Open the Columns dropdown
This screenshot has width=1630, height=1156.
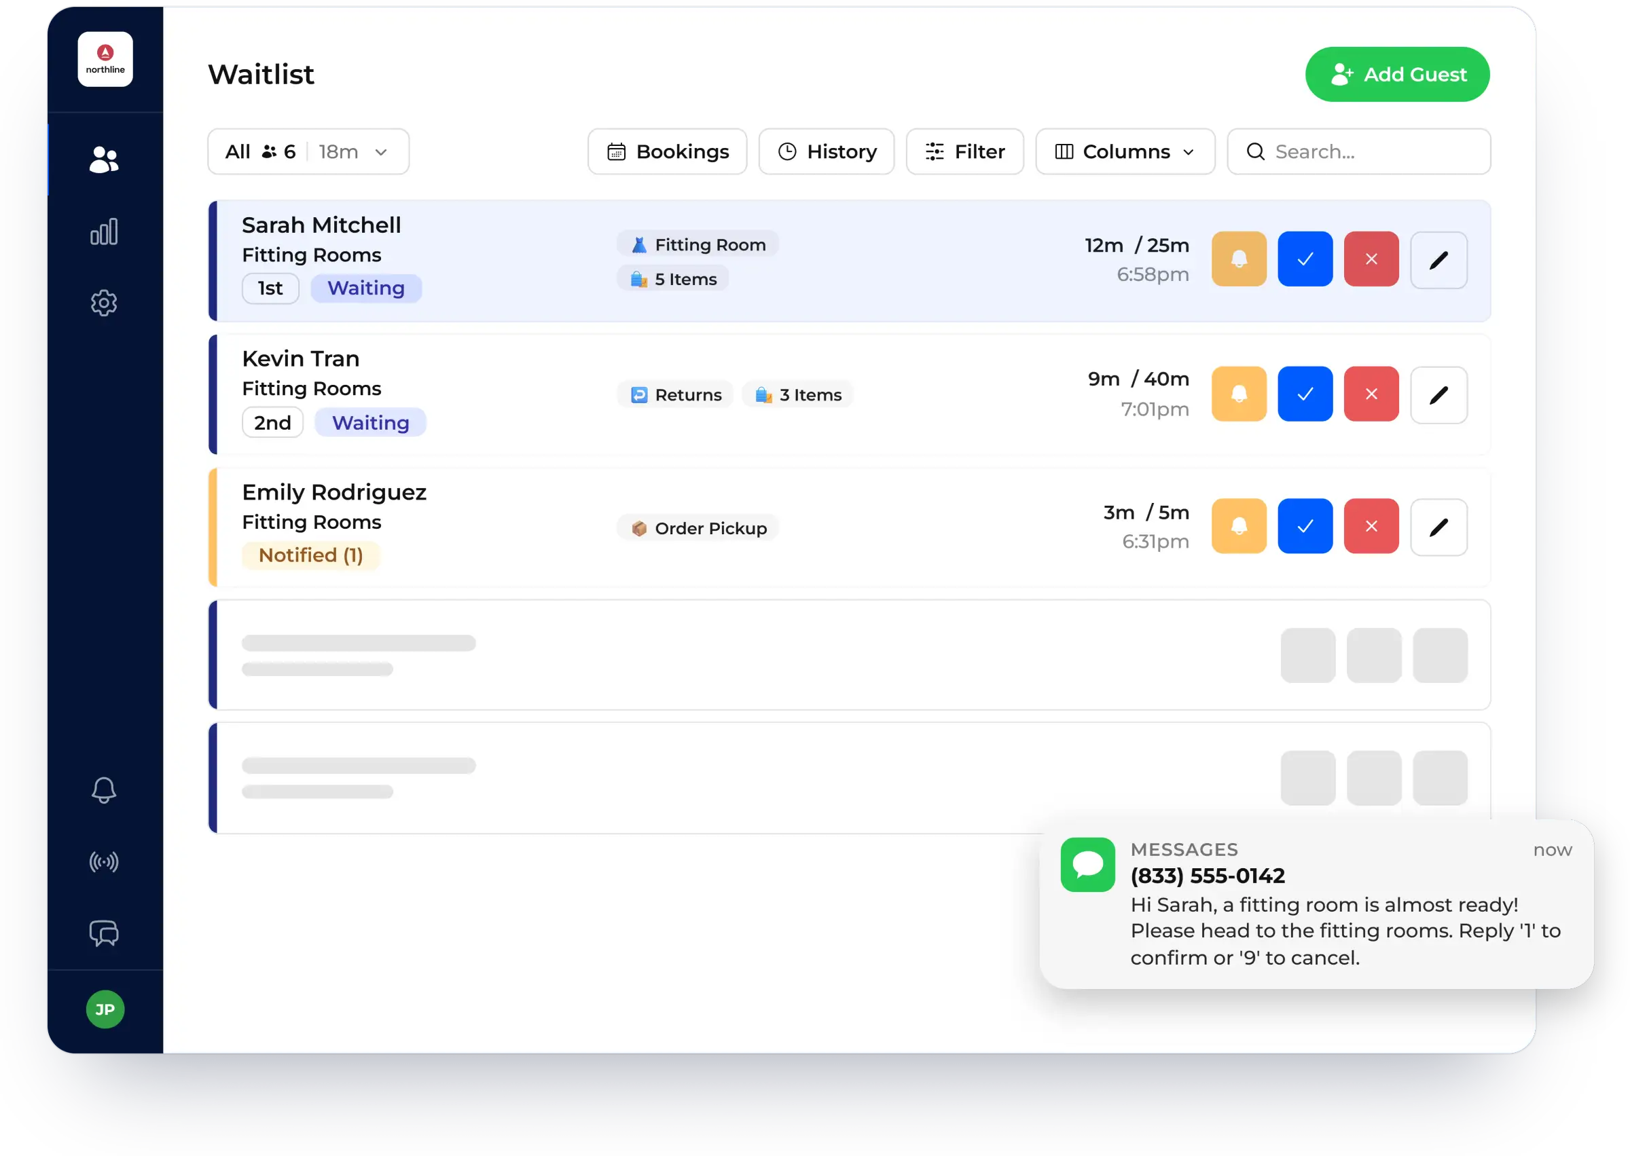[x=1125, y=151]
